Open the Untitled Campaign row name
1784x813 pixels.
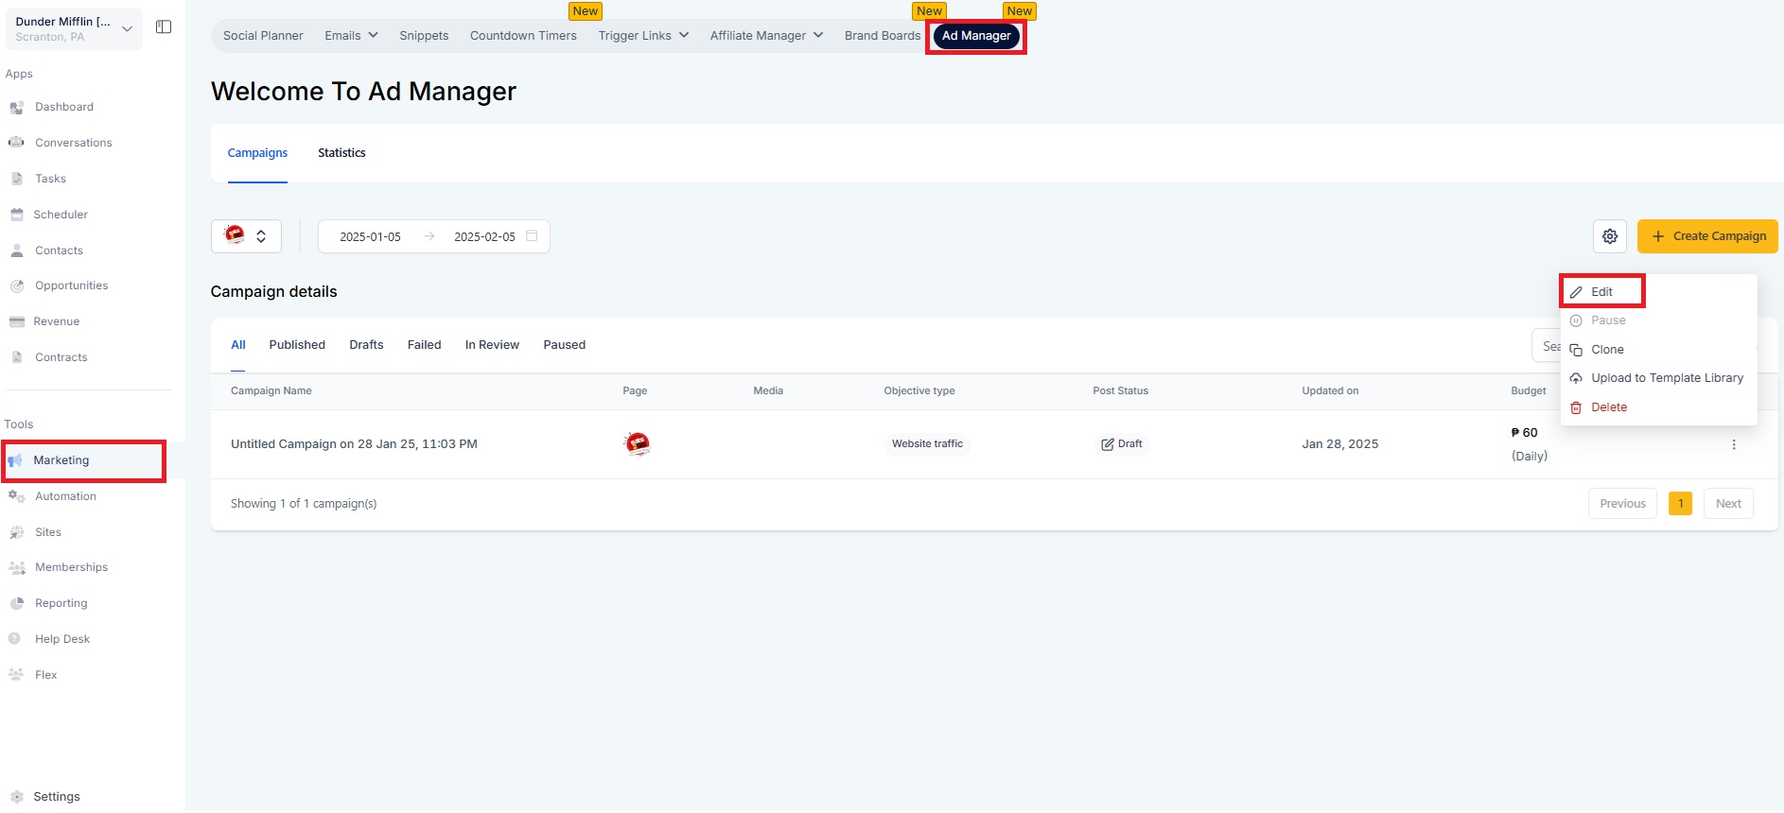pos(354,444)
